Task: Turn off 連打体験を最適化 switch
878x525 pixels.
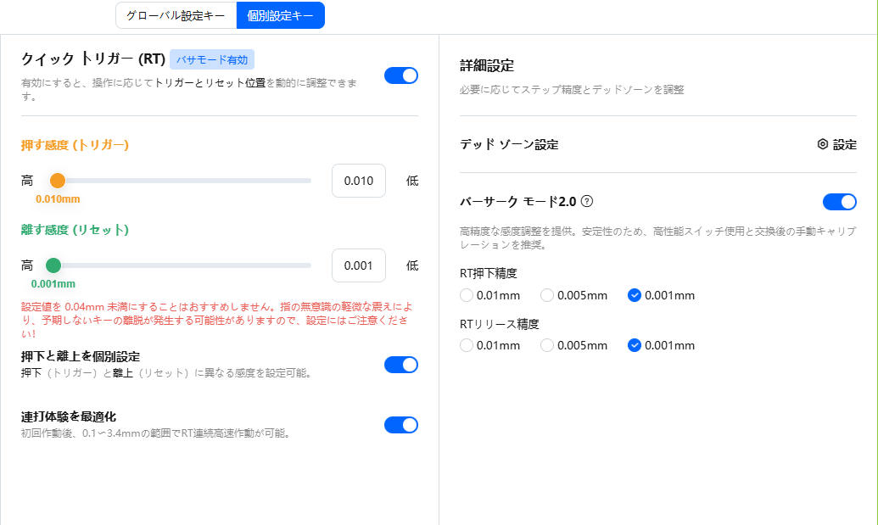Action: [x=400, y=425]
